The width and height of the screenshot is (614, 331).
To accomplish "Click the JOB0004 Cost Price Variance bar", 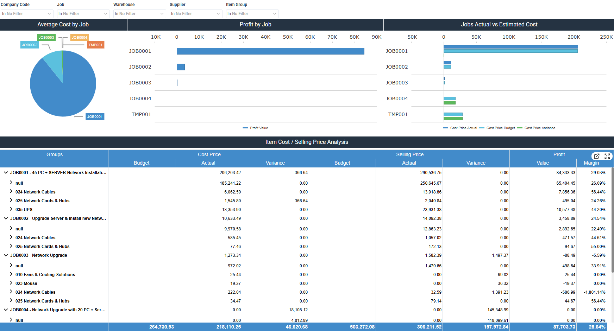I will [449, 103].
